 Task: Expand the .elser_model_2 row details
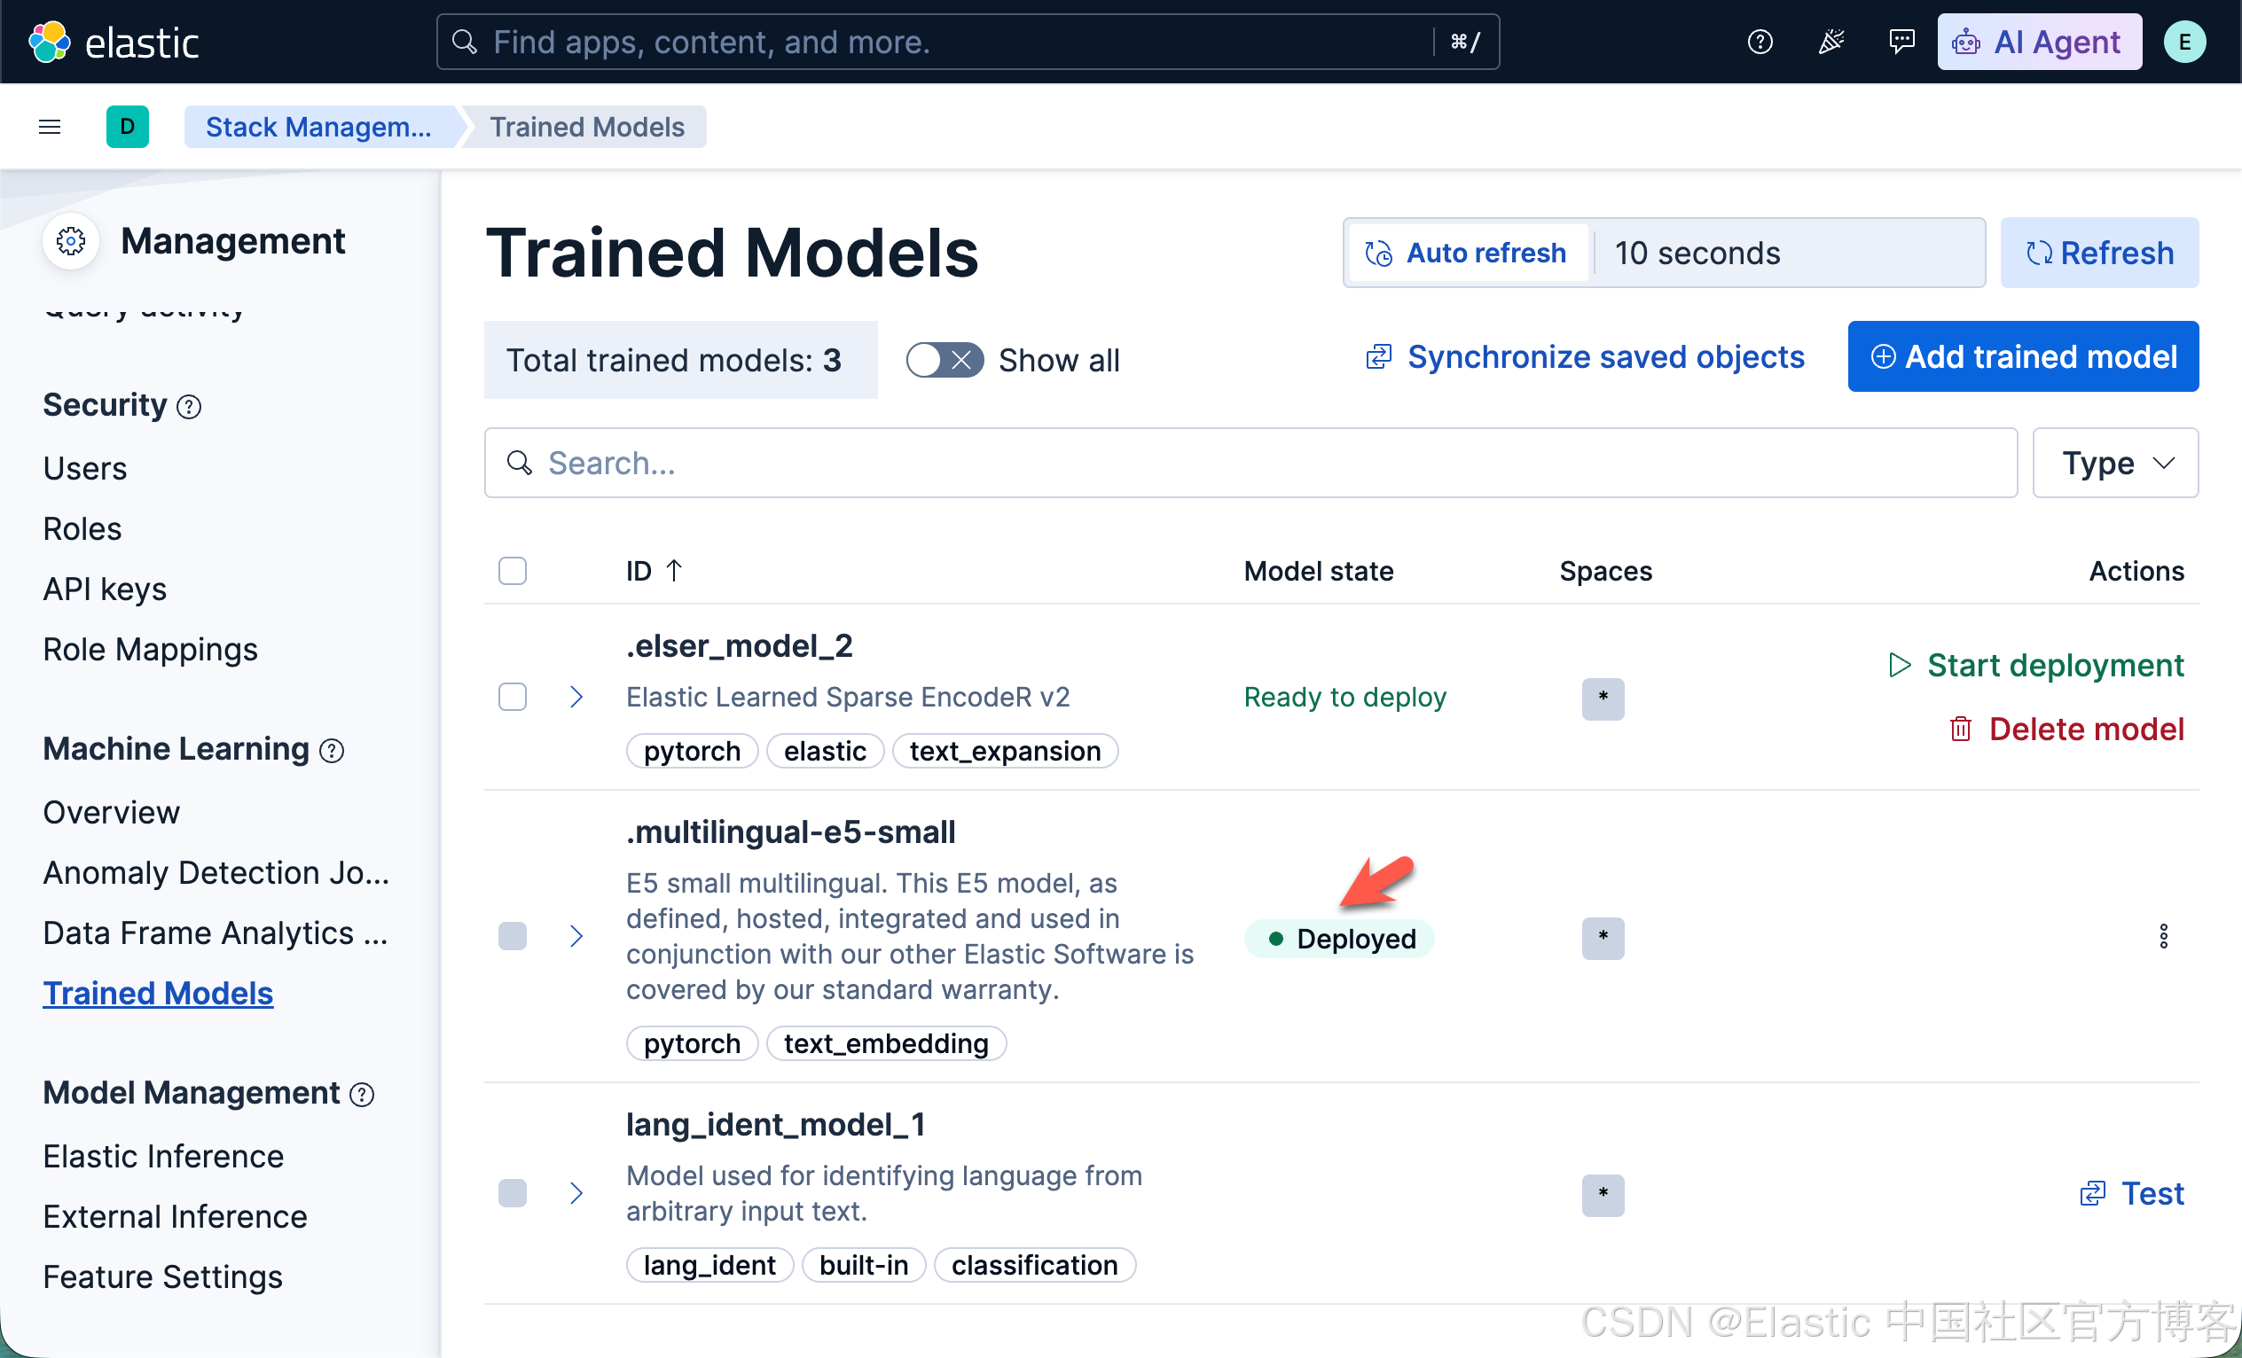tap(576, 697)
